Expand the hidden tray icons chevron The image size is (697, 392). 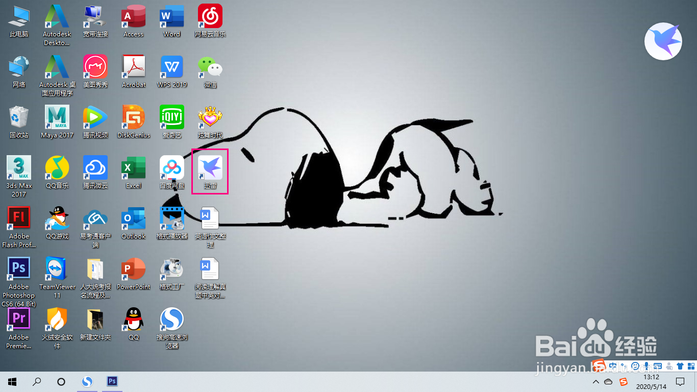[596, 382]
